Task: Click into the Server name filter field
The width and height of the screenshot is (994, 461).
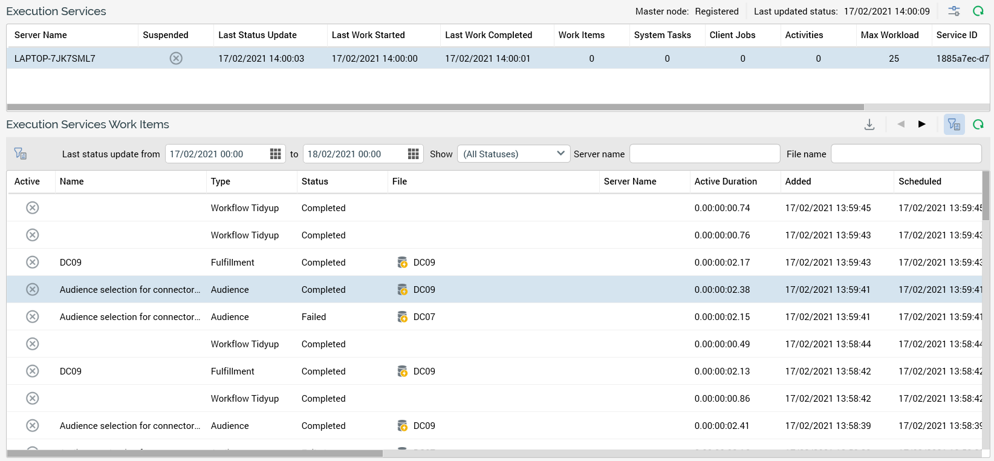Action: point(704,154)
